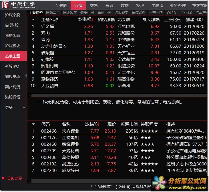
Task: Select 热点主题 in the sidebar
Action: [x=13, y=56]
